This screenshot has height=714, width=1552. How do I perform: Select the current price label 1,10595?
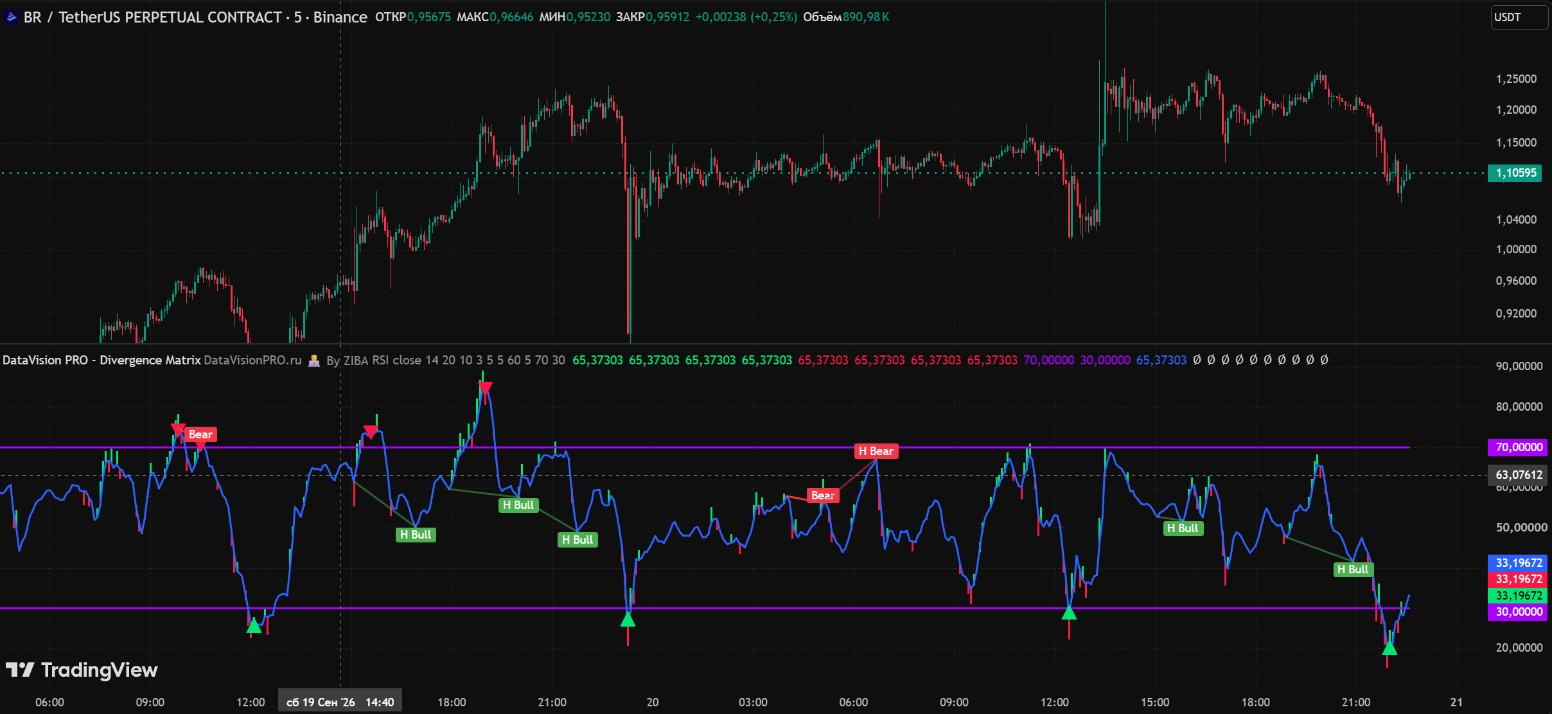tap(1515, 173)
